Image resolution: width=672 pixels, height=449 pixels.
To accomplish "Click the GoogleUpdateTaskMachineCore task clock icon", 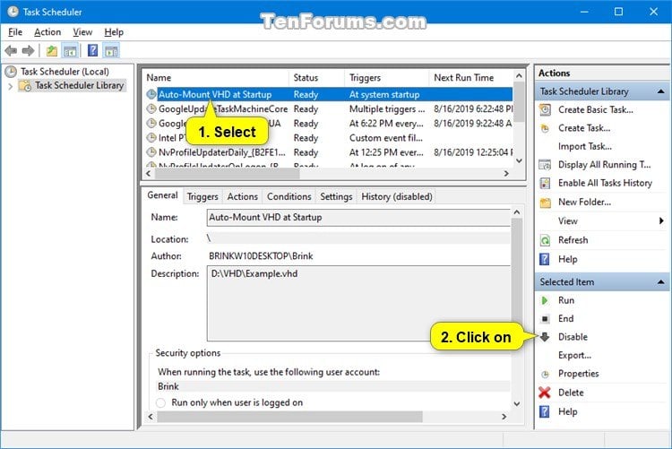I will coord(151,109).
